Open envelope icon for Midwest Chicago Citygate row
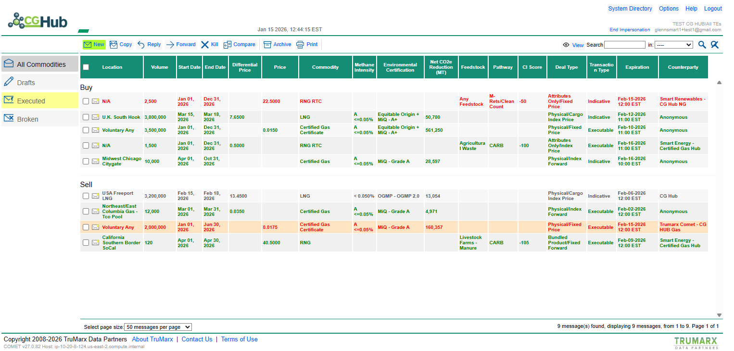Image resolution: width=734 pixels, height=351 pixels. [x=96, y=162]
